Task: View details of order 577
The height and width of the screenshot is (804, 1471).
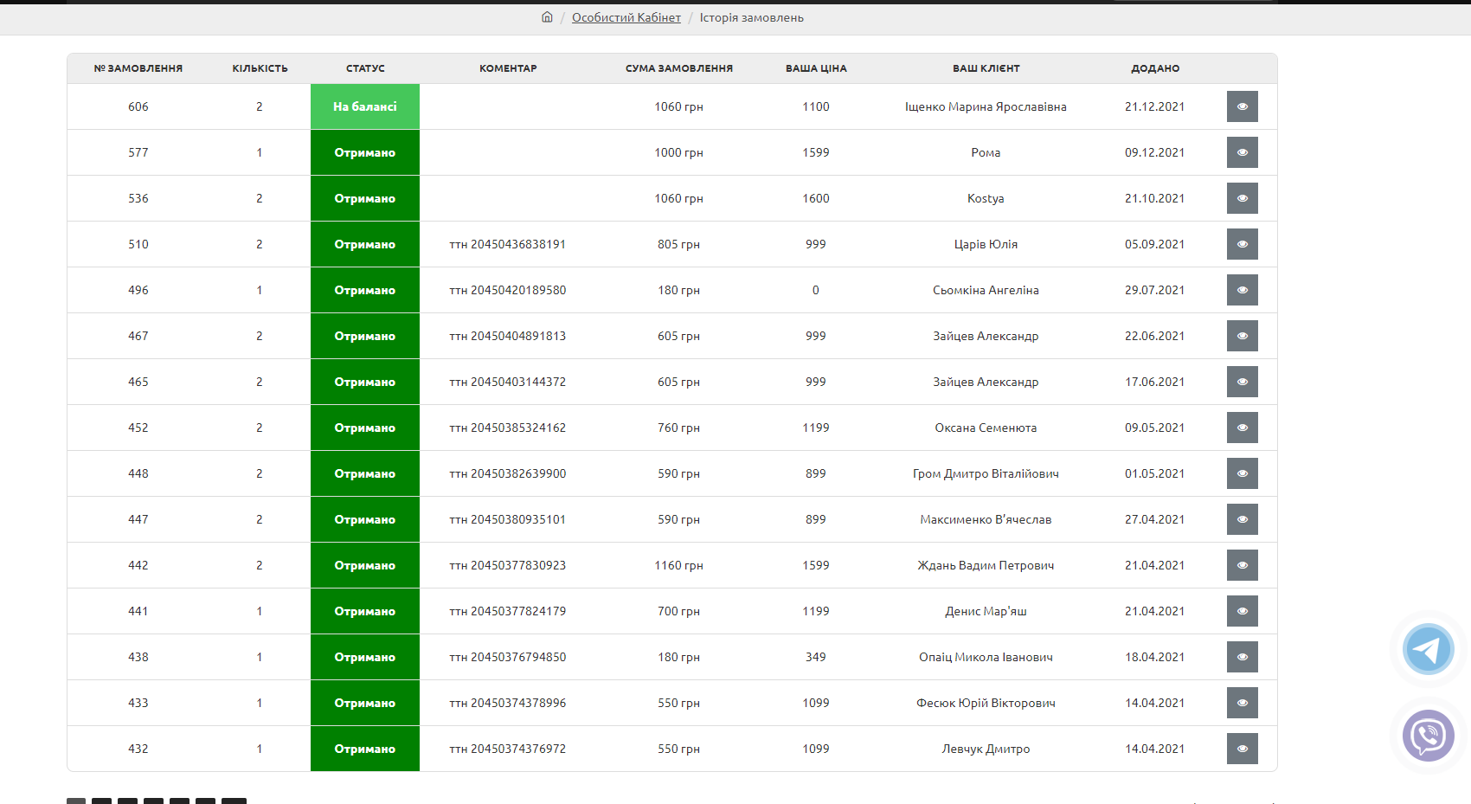Action: [1242, 152]
